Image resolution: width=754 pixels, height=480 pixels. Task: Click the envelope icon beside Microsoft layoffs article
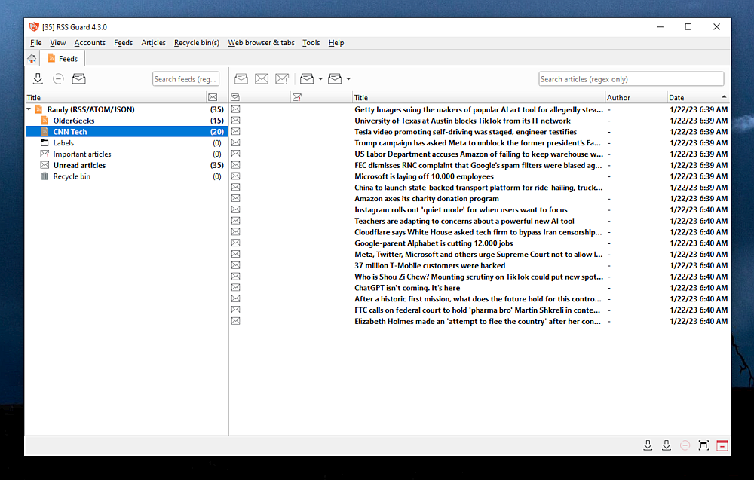pos(235,176)
